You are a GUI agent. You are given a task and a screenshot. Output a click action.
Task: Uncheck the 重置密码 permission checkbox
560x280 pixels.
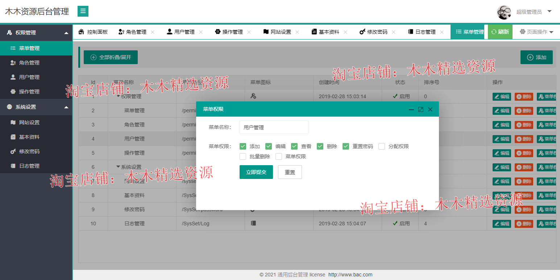coord(346,146)
